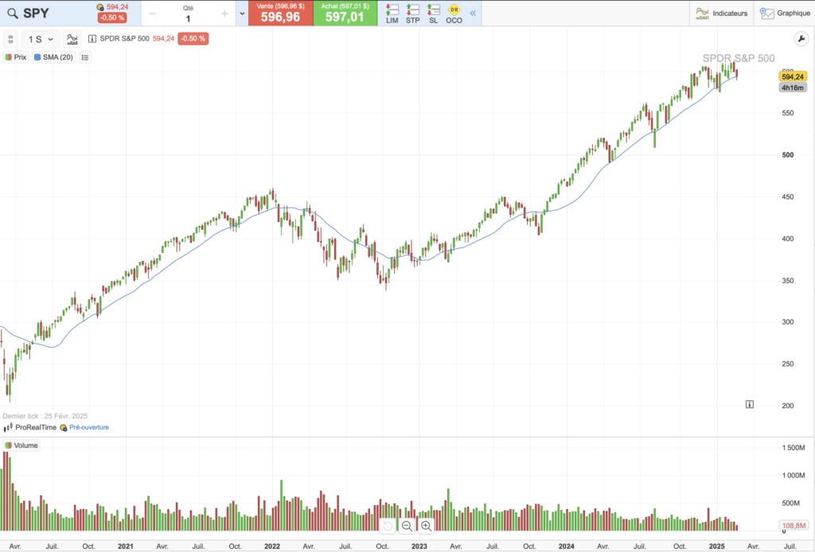Image resolution: width=815 pixels, height=552 pixels.
Task: Collapse the order bar with double chevron
Action: coord(473,14)
